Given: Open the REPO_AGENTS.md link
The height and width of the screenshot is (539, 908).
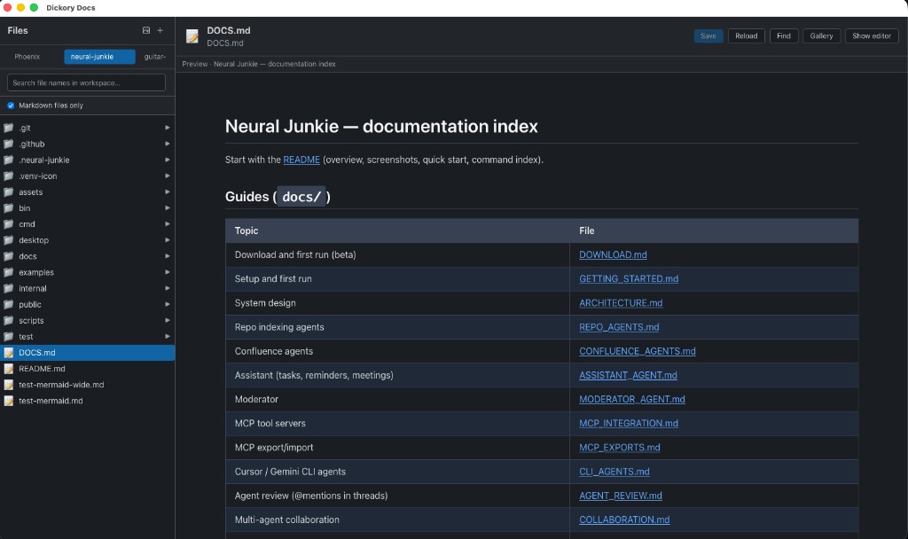Looking at the screenshot, I should [619, 327].
